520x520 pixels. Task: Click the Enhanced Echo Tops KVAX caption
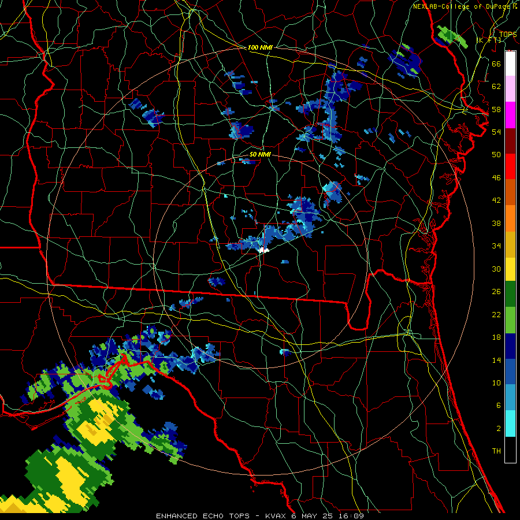(x=259, y=516)
